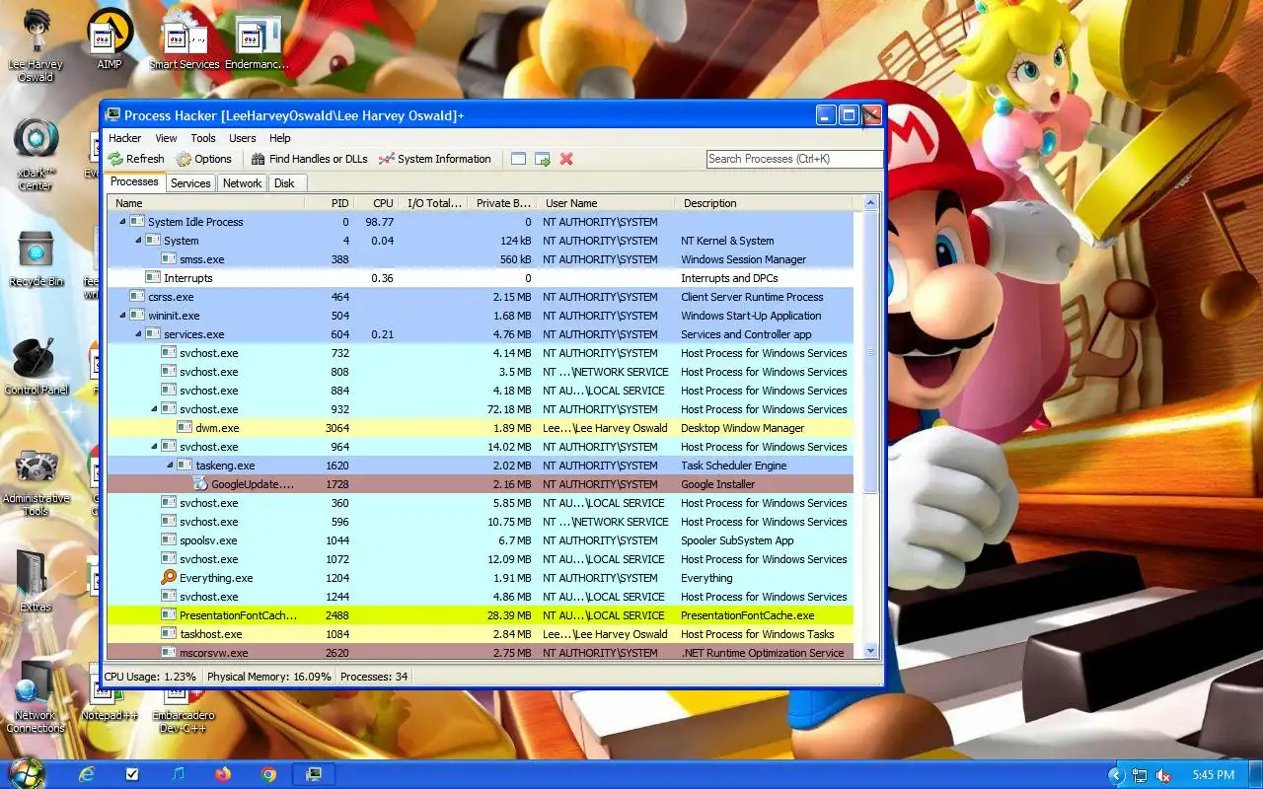
Task: Click the process list scrollbar down arrow
Action: coord(870,650)
